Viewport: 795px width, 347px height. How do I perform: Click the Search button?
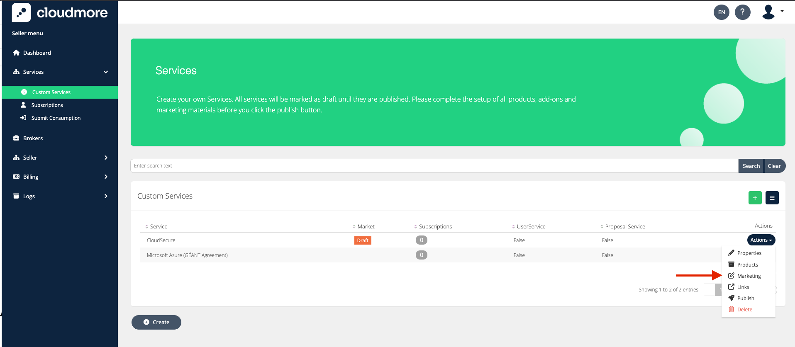[751, 166]
